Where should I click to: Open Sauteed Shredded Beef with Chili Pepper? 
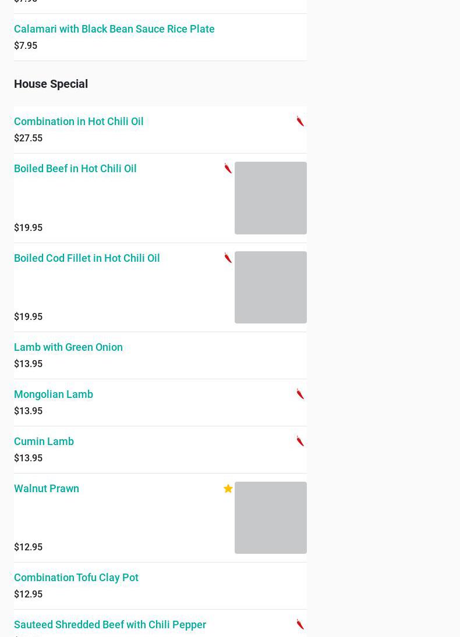110,625
